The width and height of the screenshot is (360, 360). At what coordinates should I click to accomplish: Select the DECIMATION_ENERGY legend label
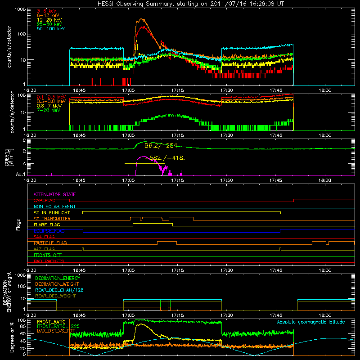point(58,278)
